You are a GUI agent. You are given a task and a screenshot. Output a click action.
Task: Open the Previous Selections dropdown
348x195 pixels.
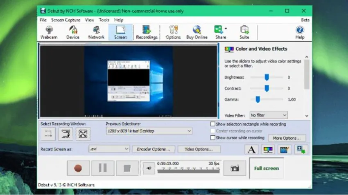[x=149, y=131]
